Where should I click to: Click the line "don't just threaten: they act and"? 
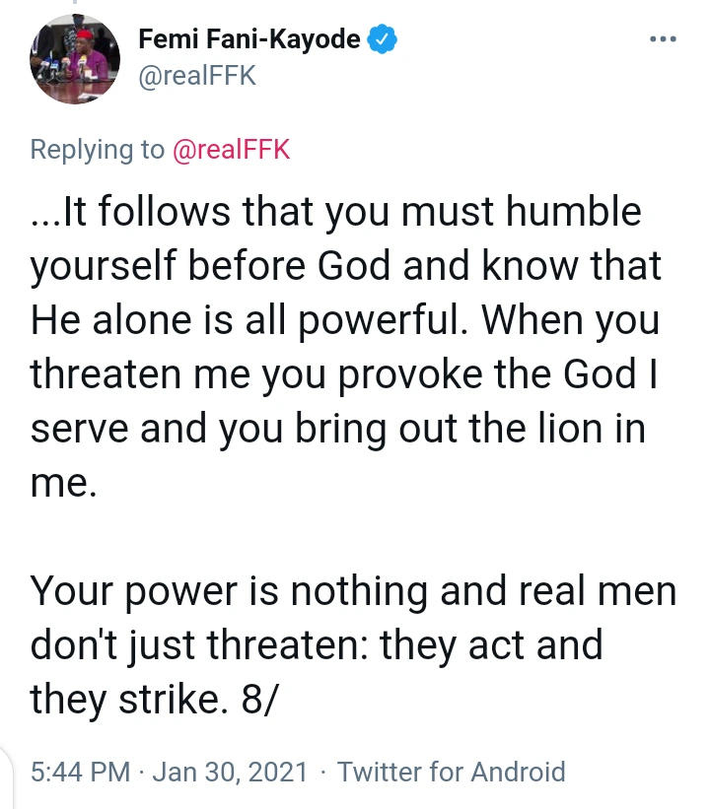(x=316, y=645)
